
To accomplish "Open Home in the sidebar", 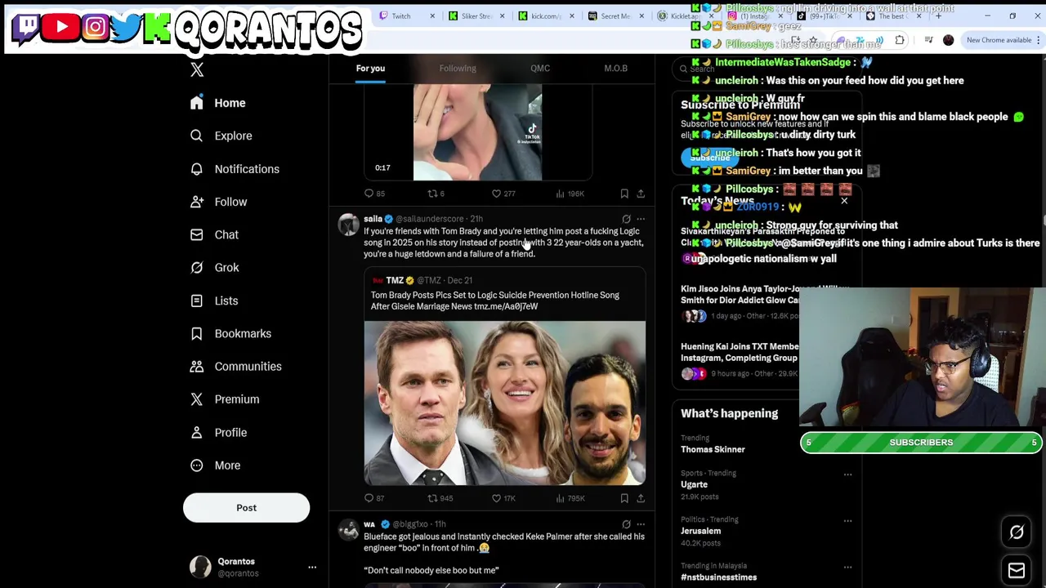I will click(x=218, y=103).
